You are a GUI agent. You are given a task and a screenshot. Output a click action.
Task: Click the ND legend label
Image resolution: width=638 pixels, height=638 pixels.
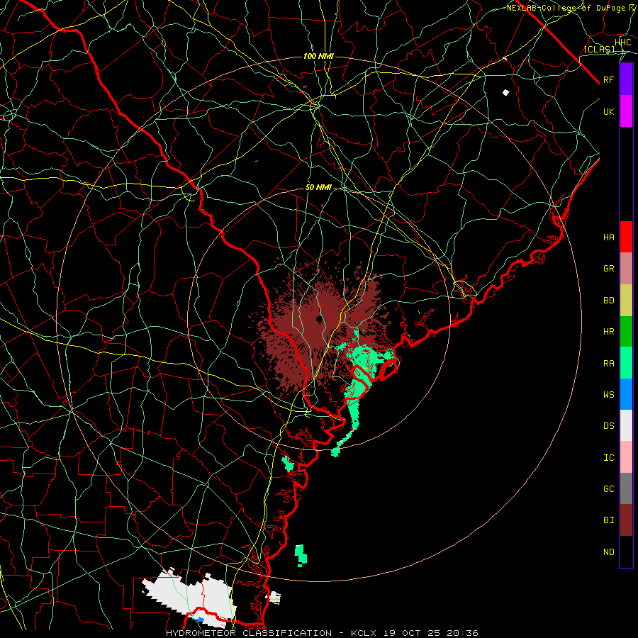pos(609,552)
